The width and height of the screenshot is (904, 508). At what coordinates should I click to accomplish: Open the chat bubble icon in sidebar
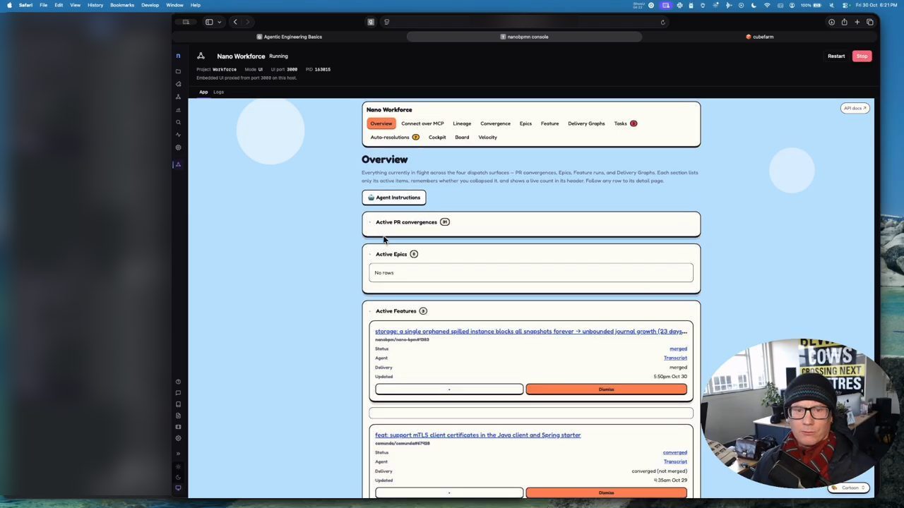(x=178, y=393)
